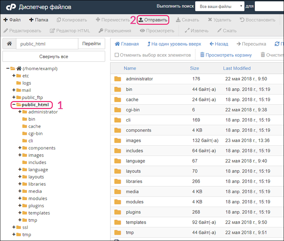Expand the components folder in tree
Screen dimensions: 284x241
click(20, 148)
